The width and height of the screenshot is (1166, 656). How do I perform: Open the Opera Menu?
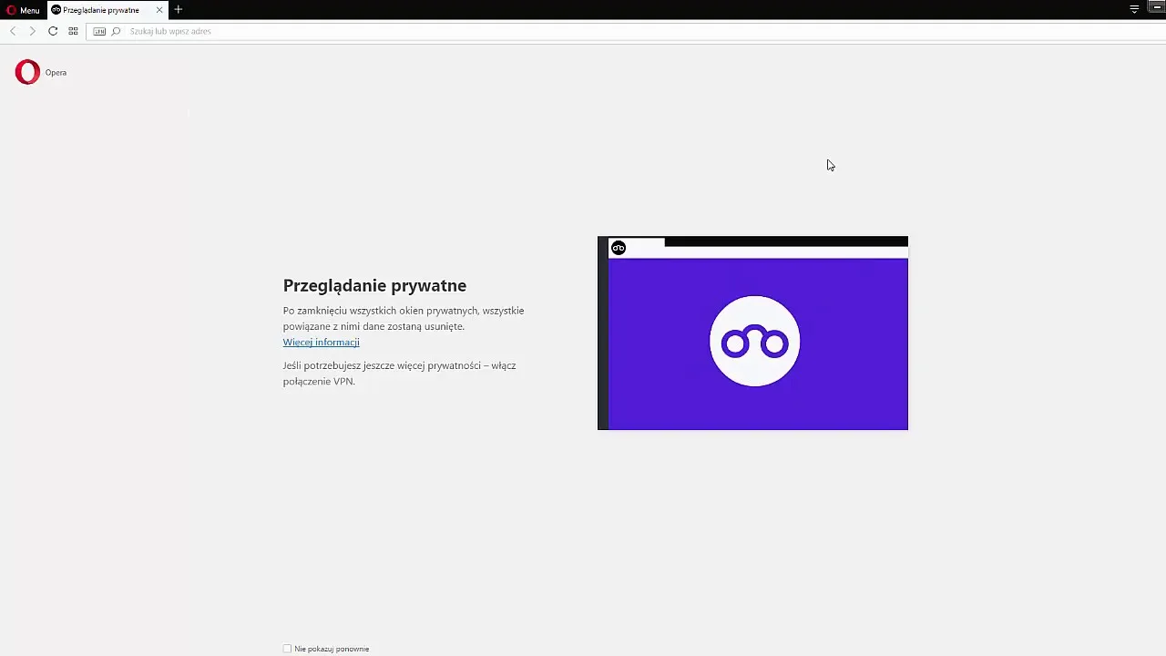(23, 10)
